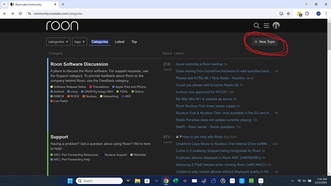This screenshot has height=186, width=331.
Task: Click the browser forward arrow
Action: click(12, 13)
